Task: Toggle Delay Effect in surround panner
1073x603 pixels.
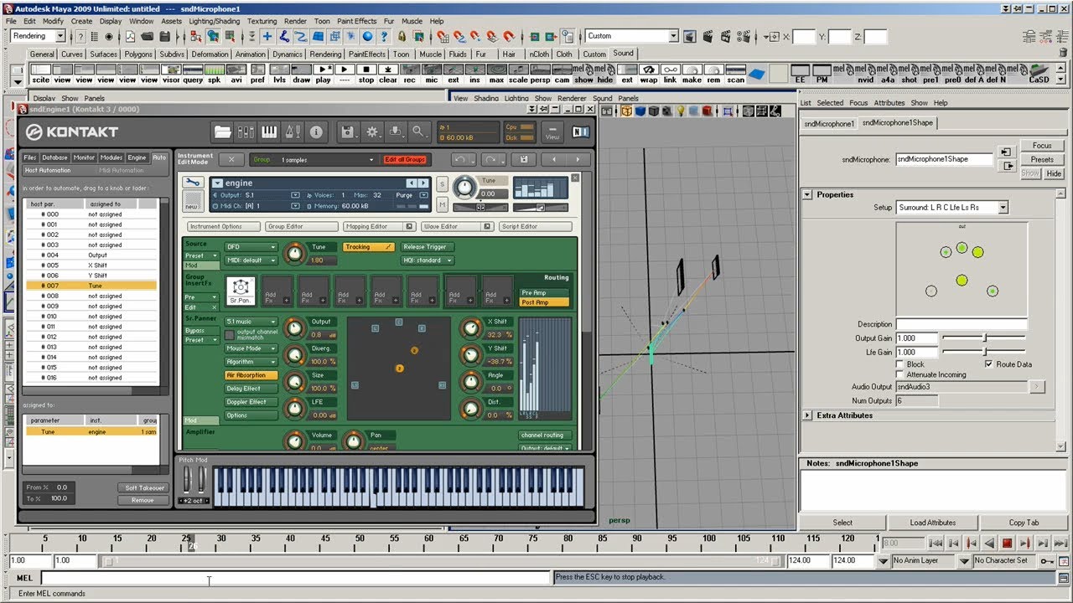Action: 251,389
